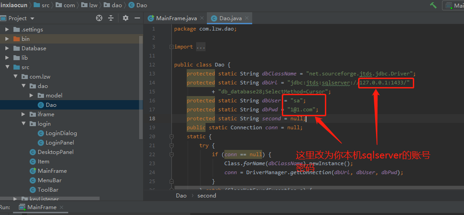The height and width of the screenshot is (215, 464).
Task: Click the locate-in-project target icon
Action: (x=99, y=18)
